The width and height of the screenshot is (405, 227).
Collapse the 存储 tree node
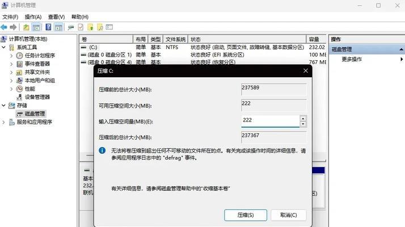pos(3,105)
